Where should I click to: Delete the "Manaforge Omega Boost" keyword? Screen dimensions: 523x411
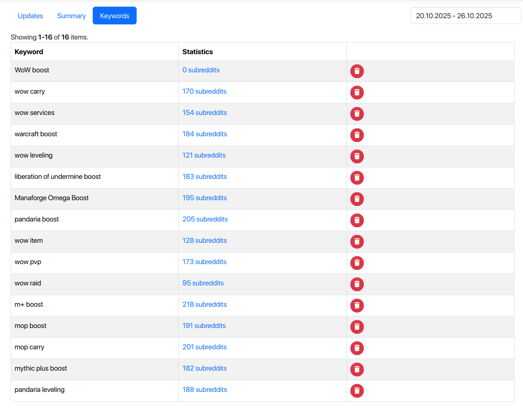pos(357,199)
